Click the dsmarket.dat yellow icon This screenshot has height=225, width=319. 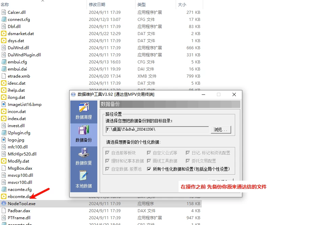click(x=4, y=33)
